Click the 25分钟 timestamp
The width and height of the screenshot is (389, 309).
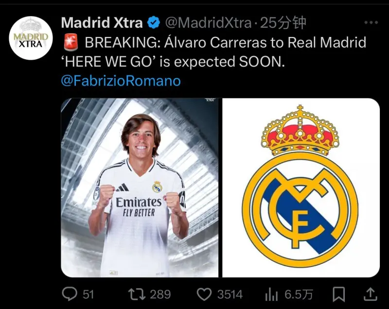[283, 23]
